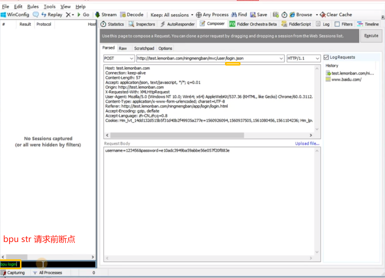Click the timer clock icon in toolbar

(284, 15)
